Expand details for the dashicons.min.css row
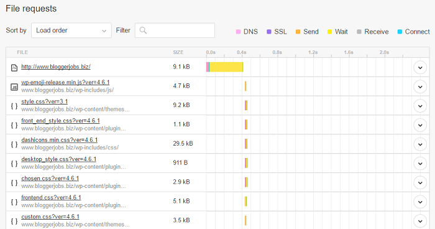This screenshot has height=229, width=435. (420, 144)
